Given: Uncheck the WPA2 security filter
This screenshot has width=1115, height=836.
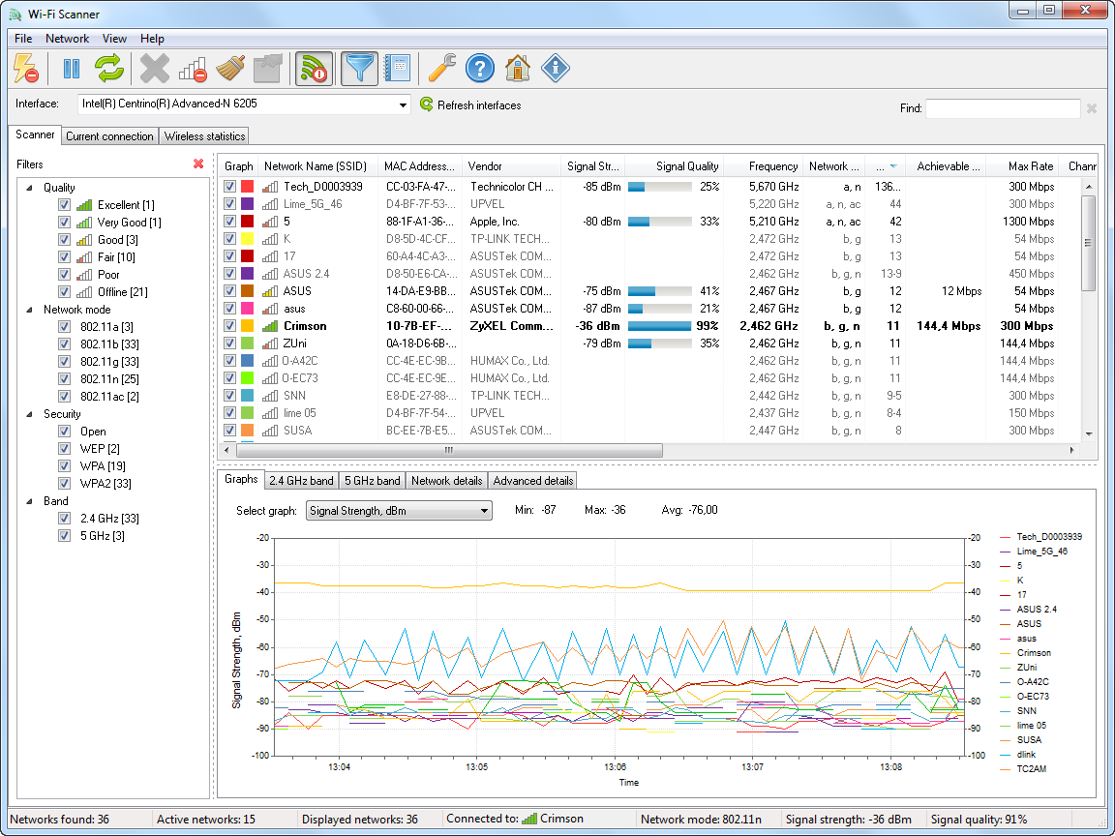Looking at the screenshot, I should 64,483.
